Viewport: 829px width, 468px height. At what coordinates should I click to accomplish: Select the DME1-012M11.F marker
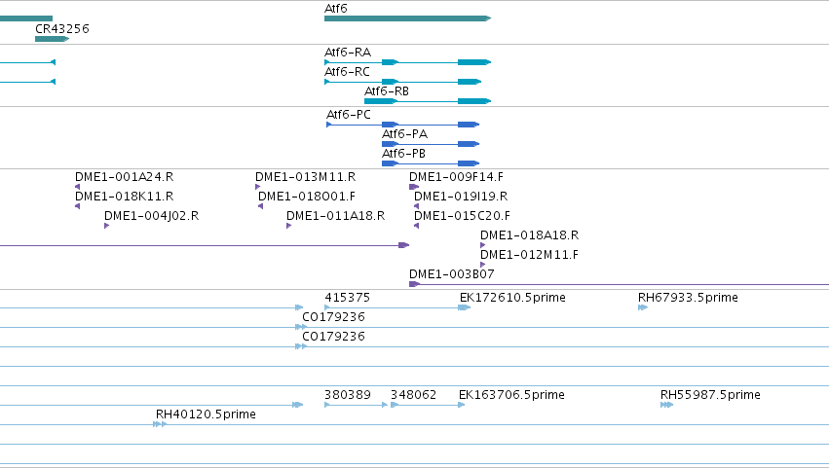click(x=483, y=265)
